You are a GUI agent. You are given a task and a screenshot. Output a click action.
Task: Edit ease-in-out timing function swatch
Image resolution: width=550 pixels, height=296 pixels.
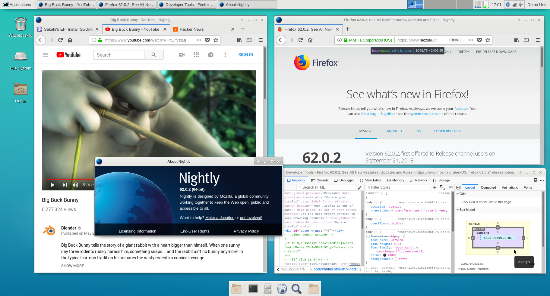423,211
